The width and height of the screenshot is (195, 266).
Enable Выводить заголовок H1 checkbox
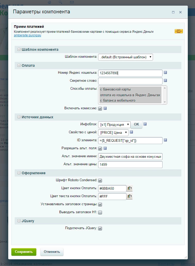coord(100,212)
